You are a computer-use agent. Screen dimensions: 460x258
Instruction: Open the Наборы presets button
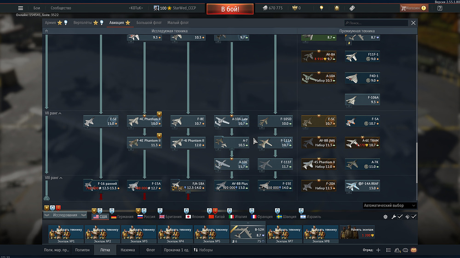coord(203,250)
